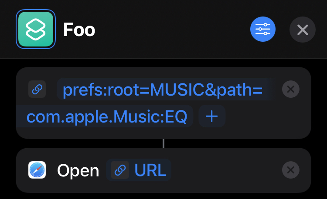Delete the Open URL action

point(291,170)
